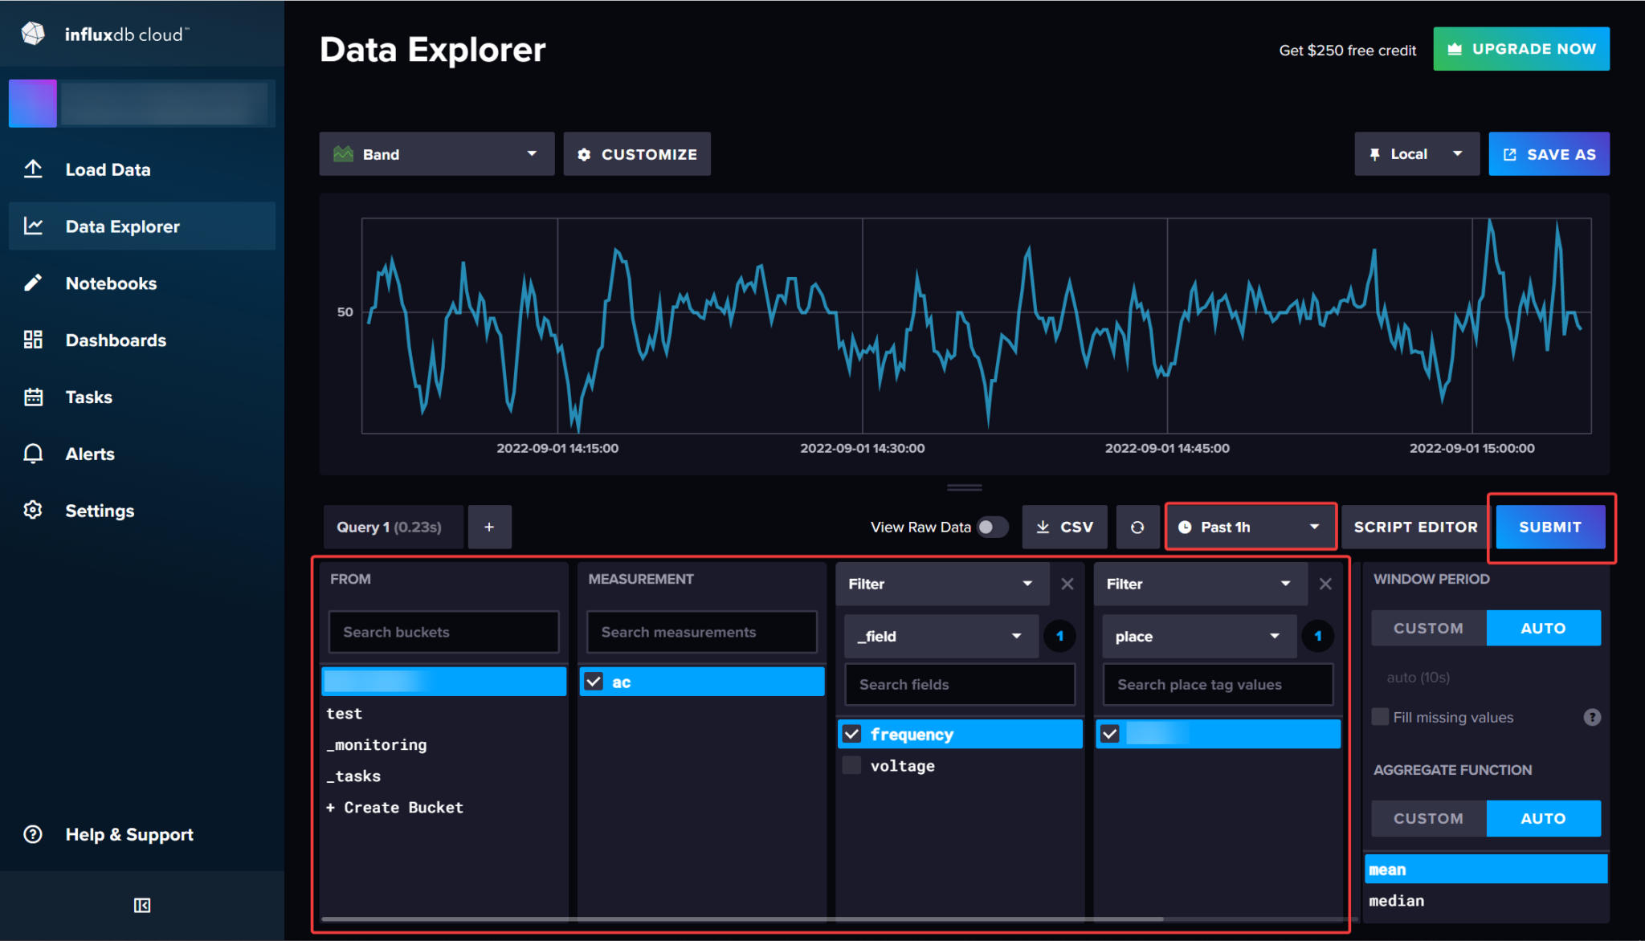This screenshot has height=941, width=1645.
Task: Open Load Data via the upload icon
Action: [33, 169]
